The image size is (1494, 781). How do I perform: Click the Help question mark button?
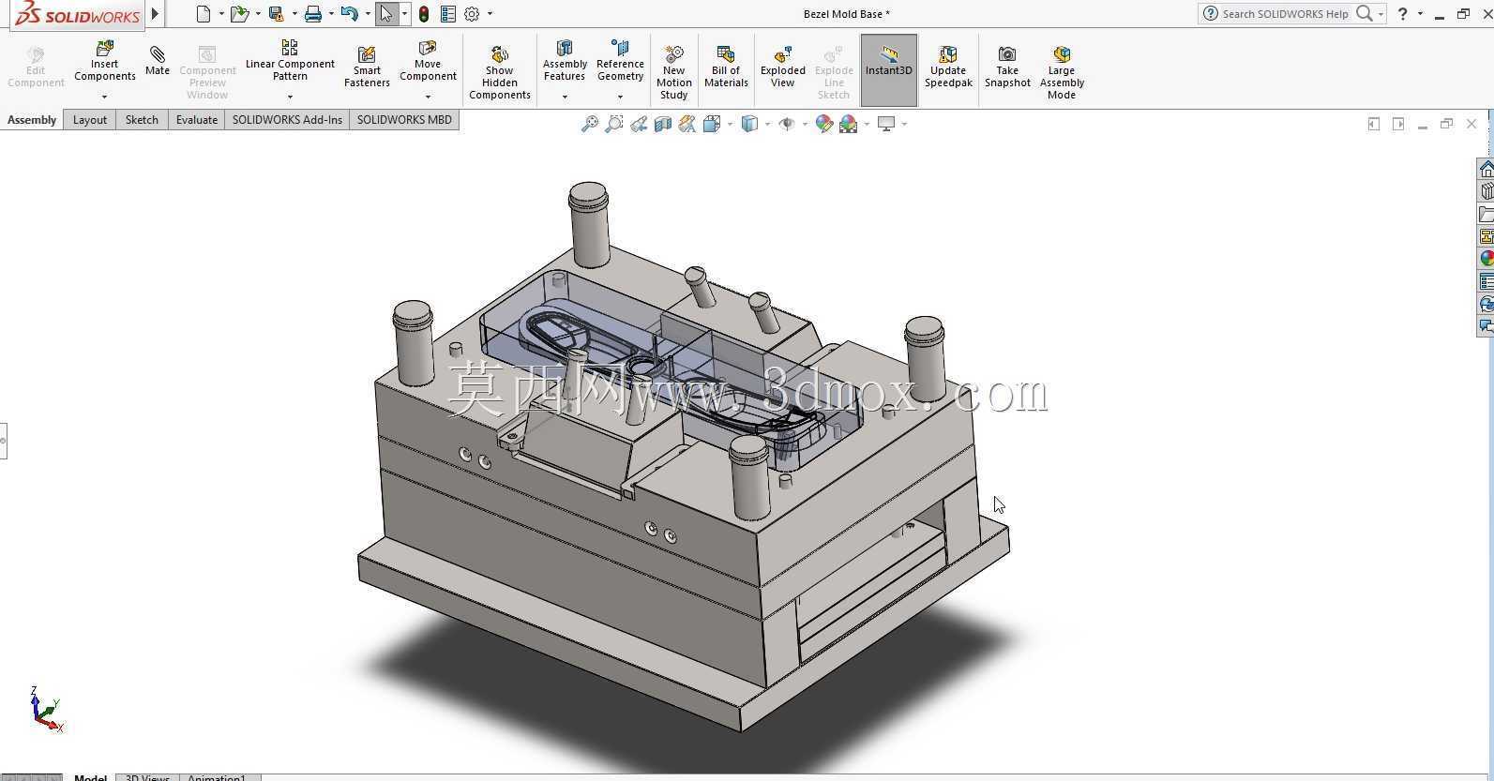click(x=1403, y=14)
